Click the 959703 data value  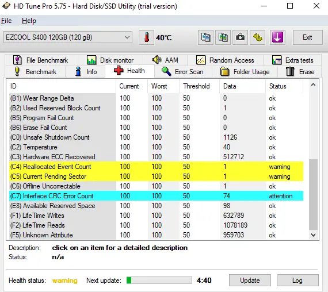(234, 235)
